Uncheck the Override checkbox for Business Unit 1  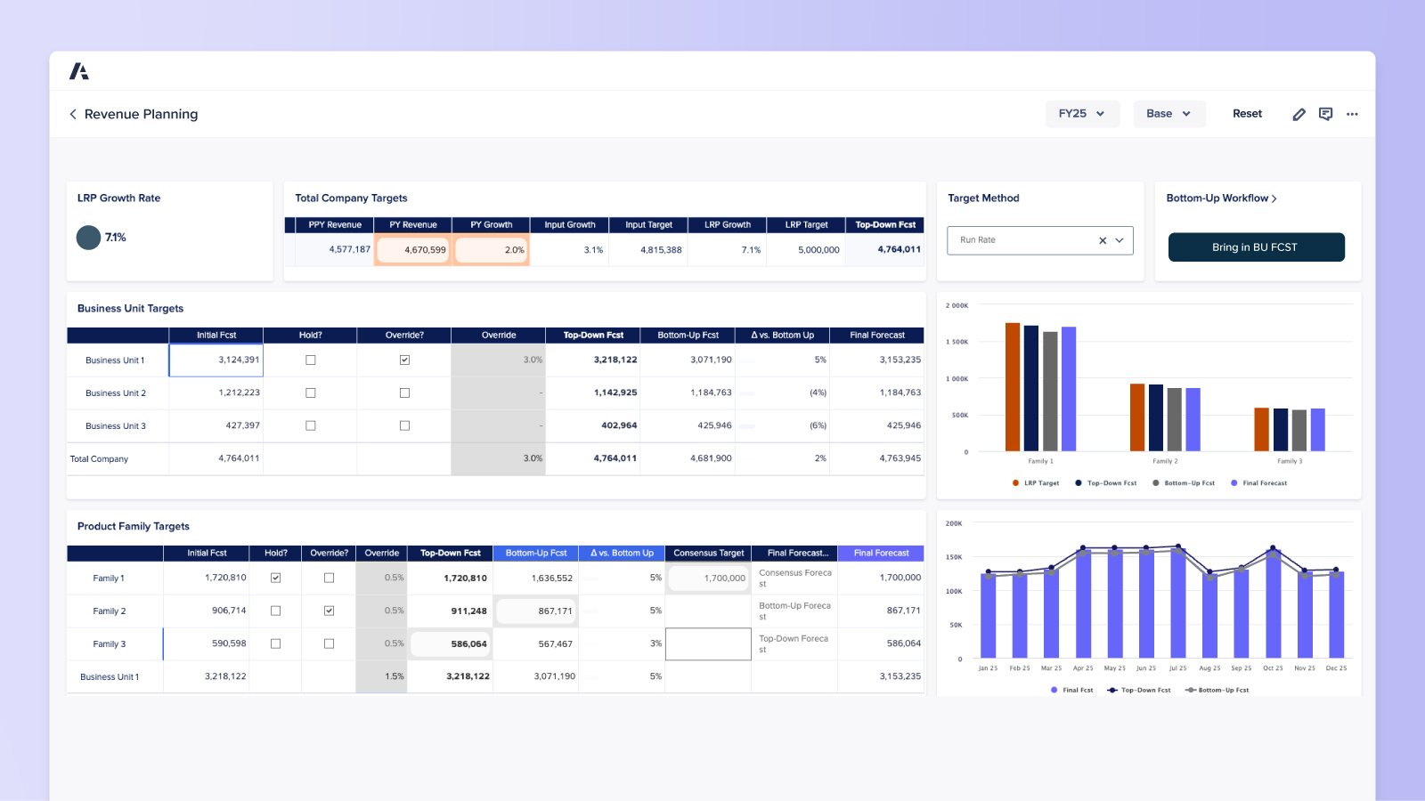tap(404, 360)
